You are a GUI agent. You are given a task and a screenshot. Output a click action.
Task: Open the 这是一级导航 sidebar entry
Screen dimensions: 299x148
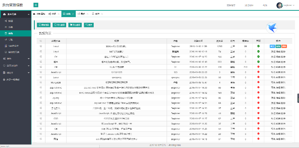[x=16, y=79]
